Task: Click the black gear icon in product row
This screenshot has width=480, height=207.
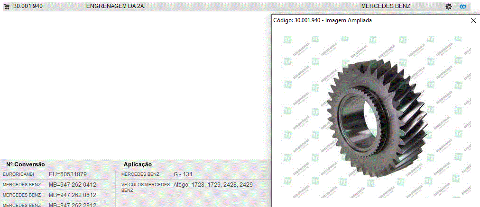Action: [449, 7]
